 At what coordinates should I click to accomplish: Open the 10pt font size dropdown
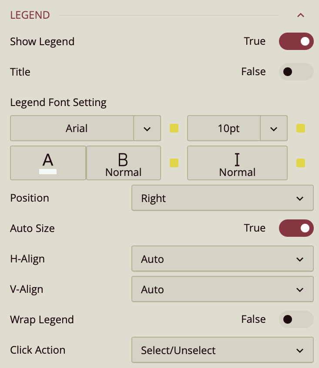tap(273, 128)
